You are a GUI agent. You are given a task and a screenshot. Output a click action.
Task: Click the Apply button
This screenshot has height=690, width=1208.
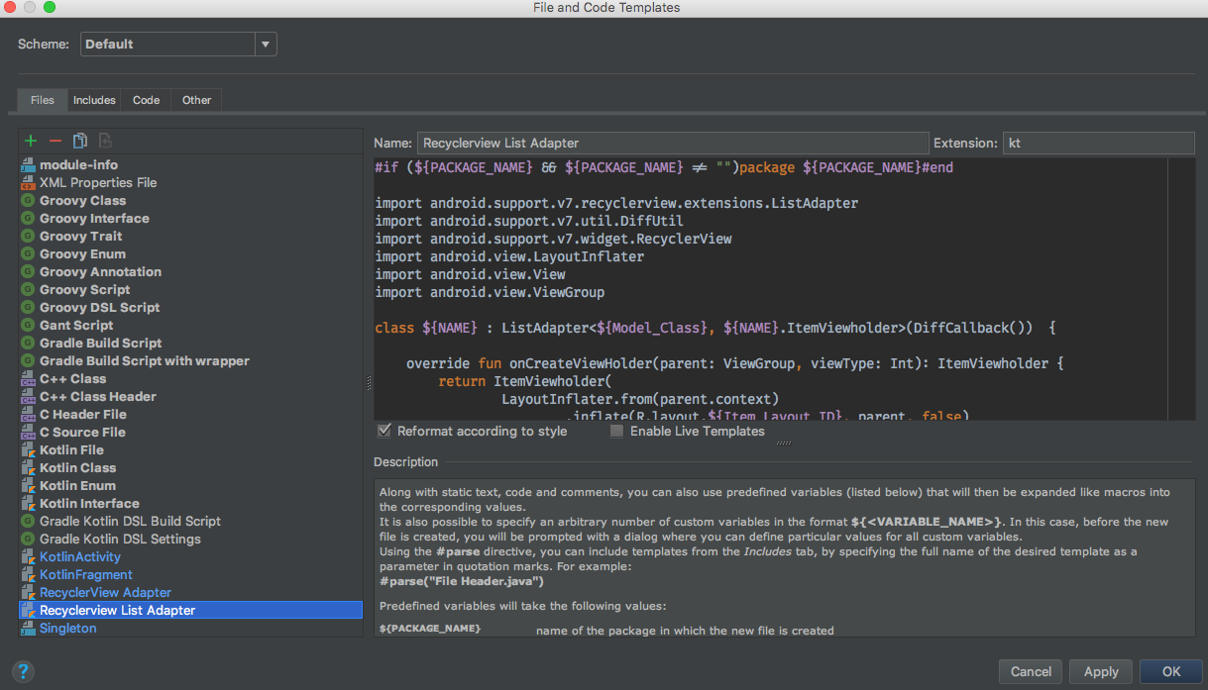click(x=1100, y=671)
